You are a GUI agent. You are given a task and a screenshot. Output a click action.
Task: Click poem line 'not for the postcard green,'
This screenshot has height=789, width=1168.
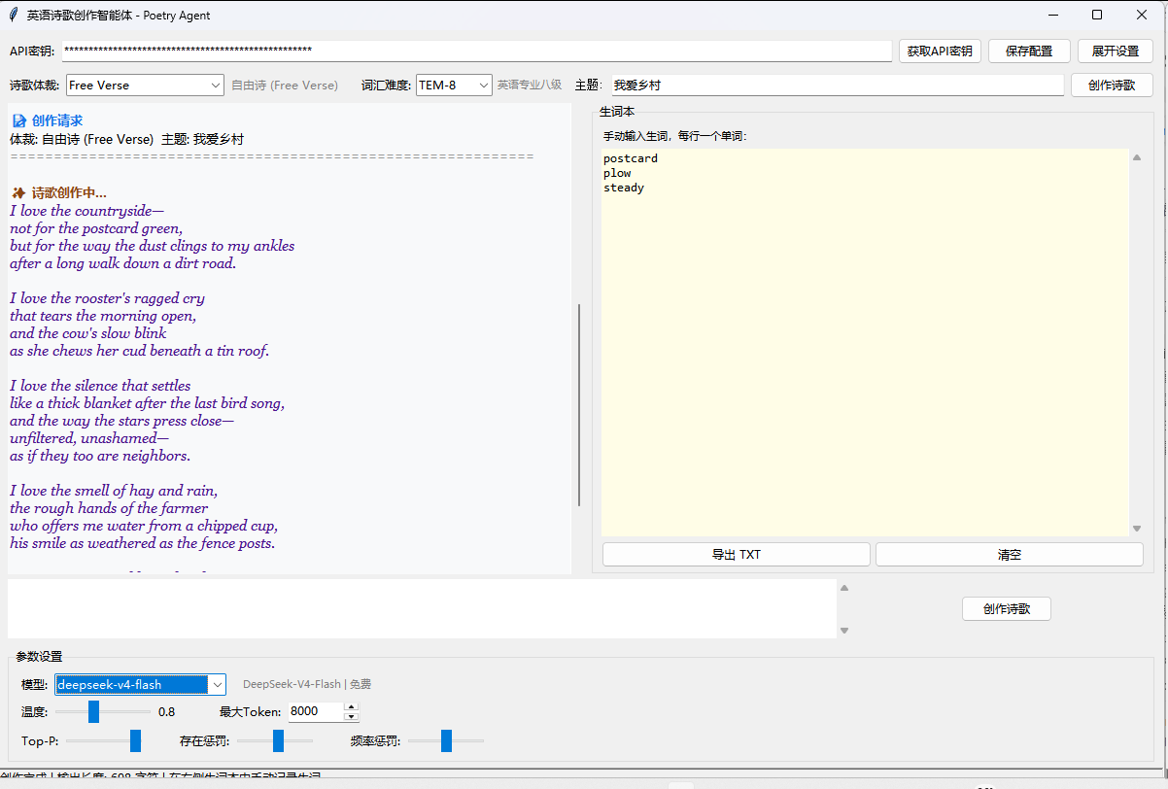click(x=96, y=228)
